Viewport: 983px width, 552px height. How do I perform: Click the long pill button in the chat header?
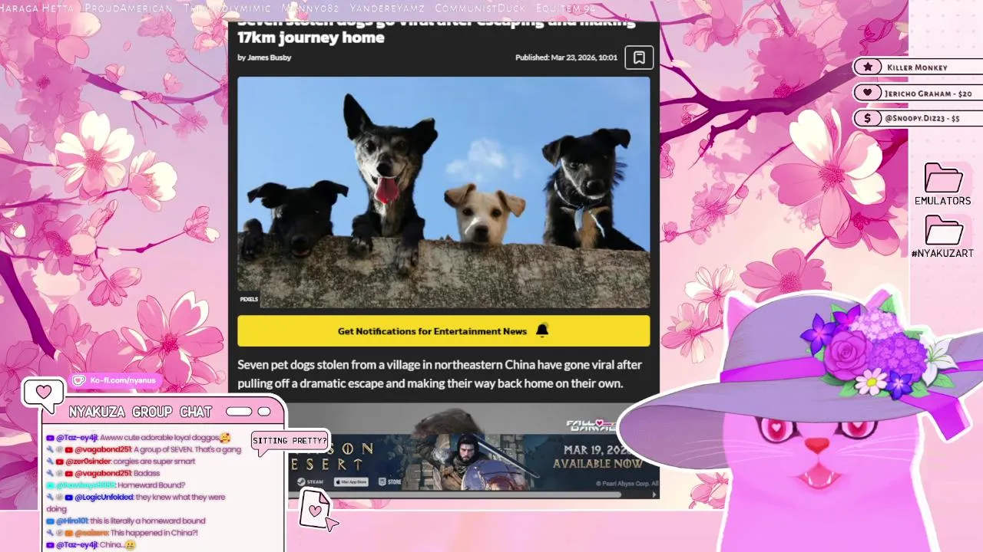click(239, 412)
